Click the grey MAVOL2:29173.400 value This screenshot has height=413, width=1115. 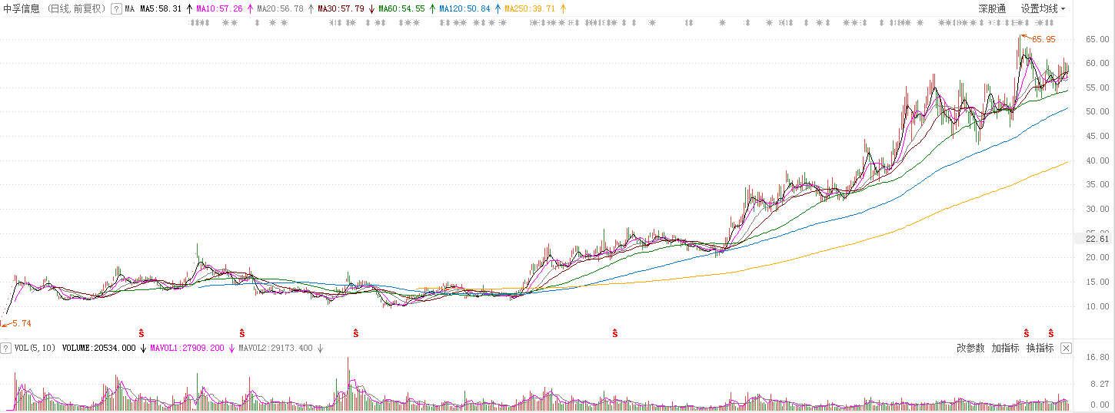(x=276, y=349)
